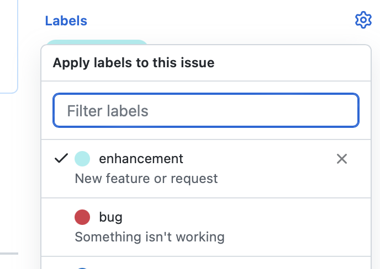Click the teal label pill behind the popup
The image size is (380, 269).
click(x=97, y=42)
